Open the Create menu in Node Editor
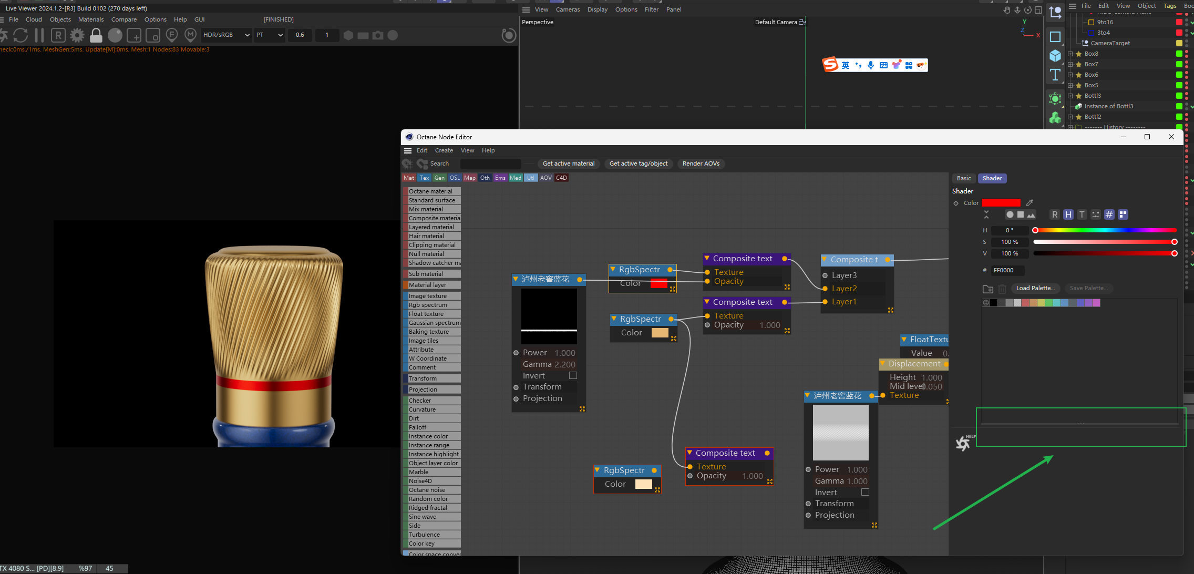Screen dimensions: 1194x574 [x=444, y=150]
